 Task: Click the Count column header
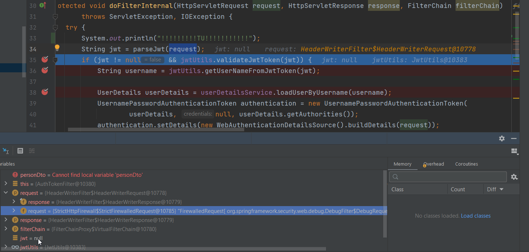[x=465, y=189]
